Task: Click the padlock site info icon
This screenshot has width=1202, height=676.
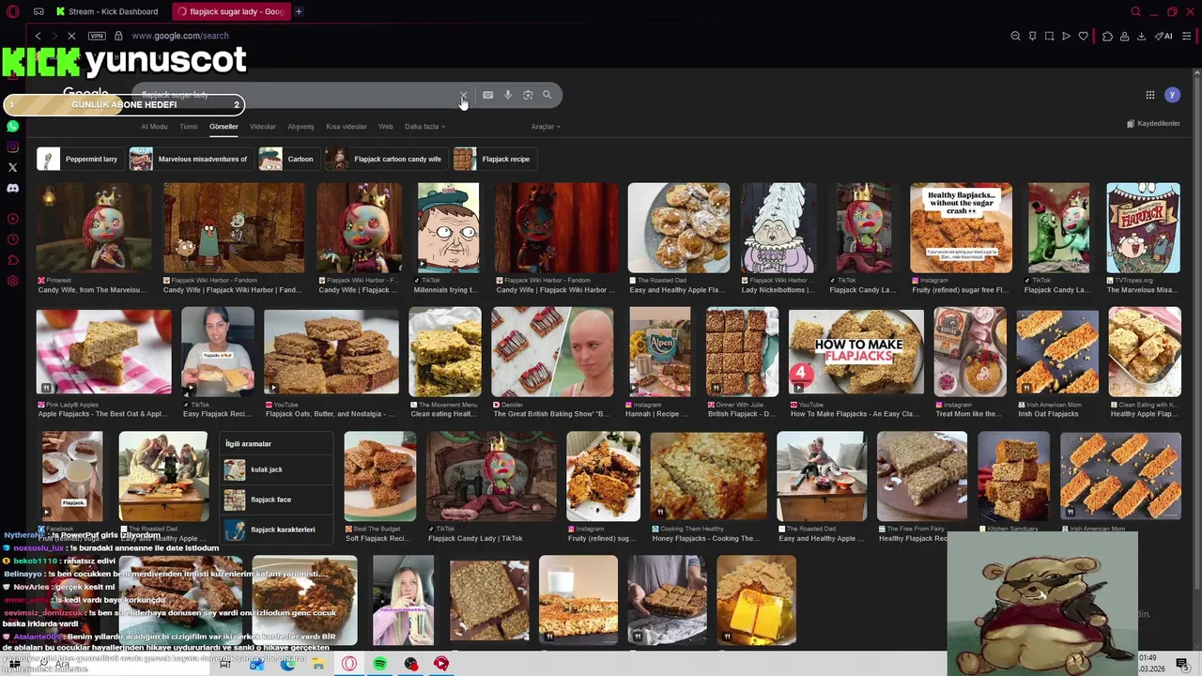Action: point(118,36)
